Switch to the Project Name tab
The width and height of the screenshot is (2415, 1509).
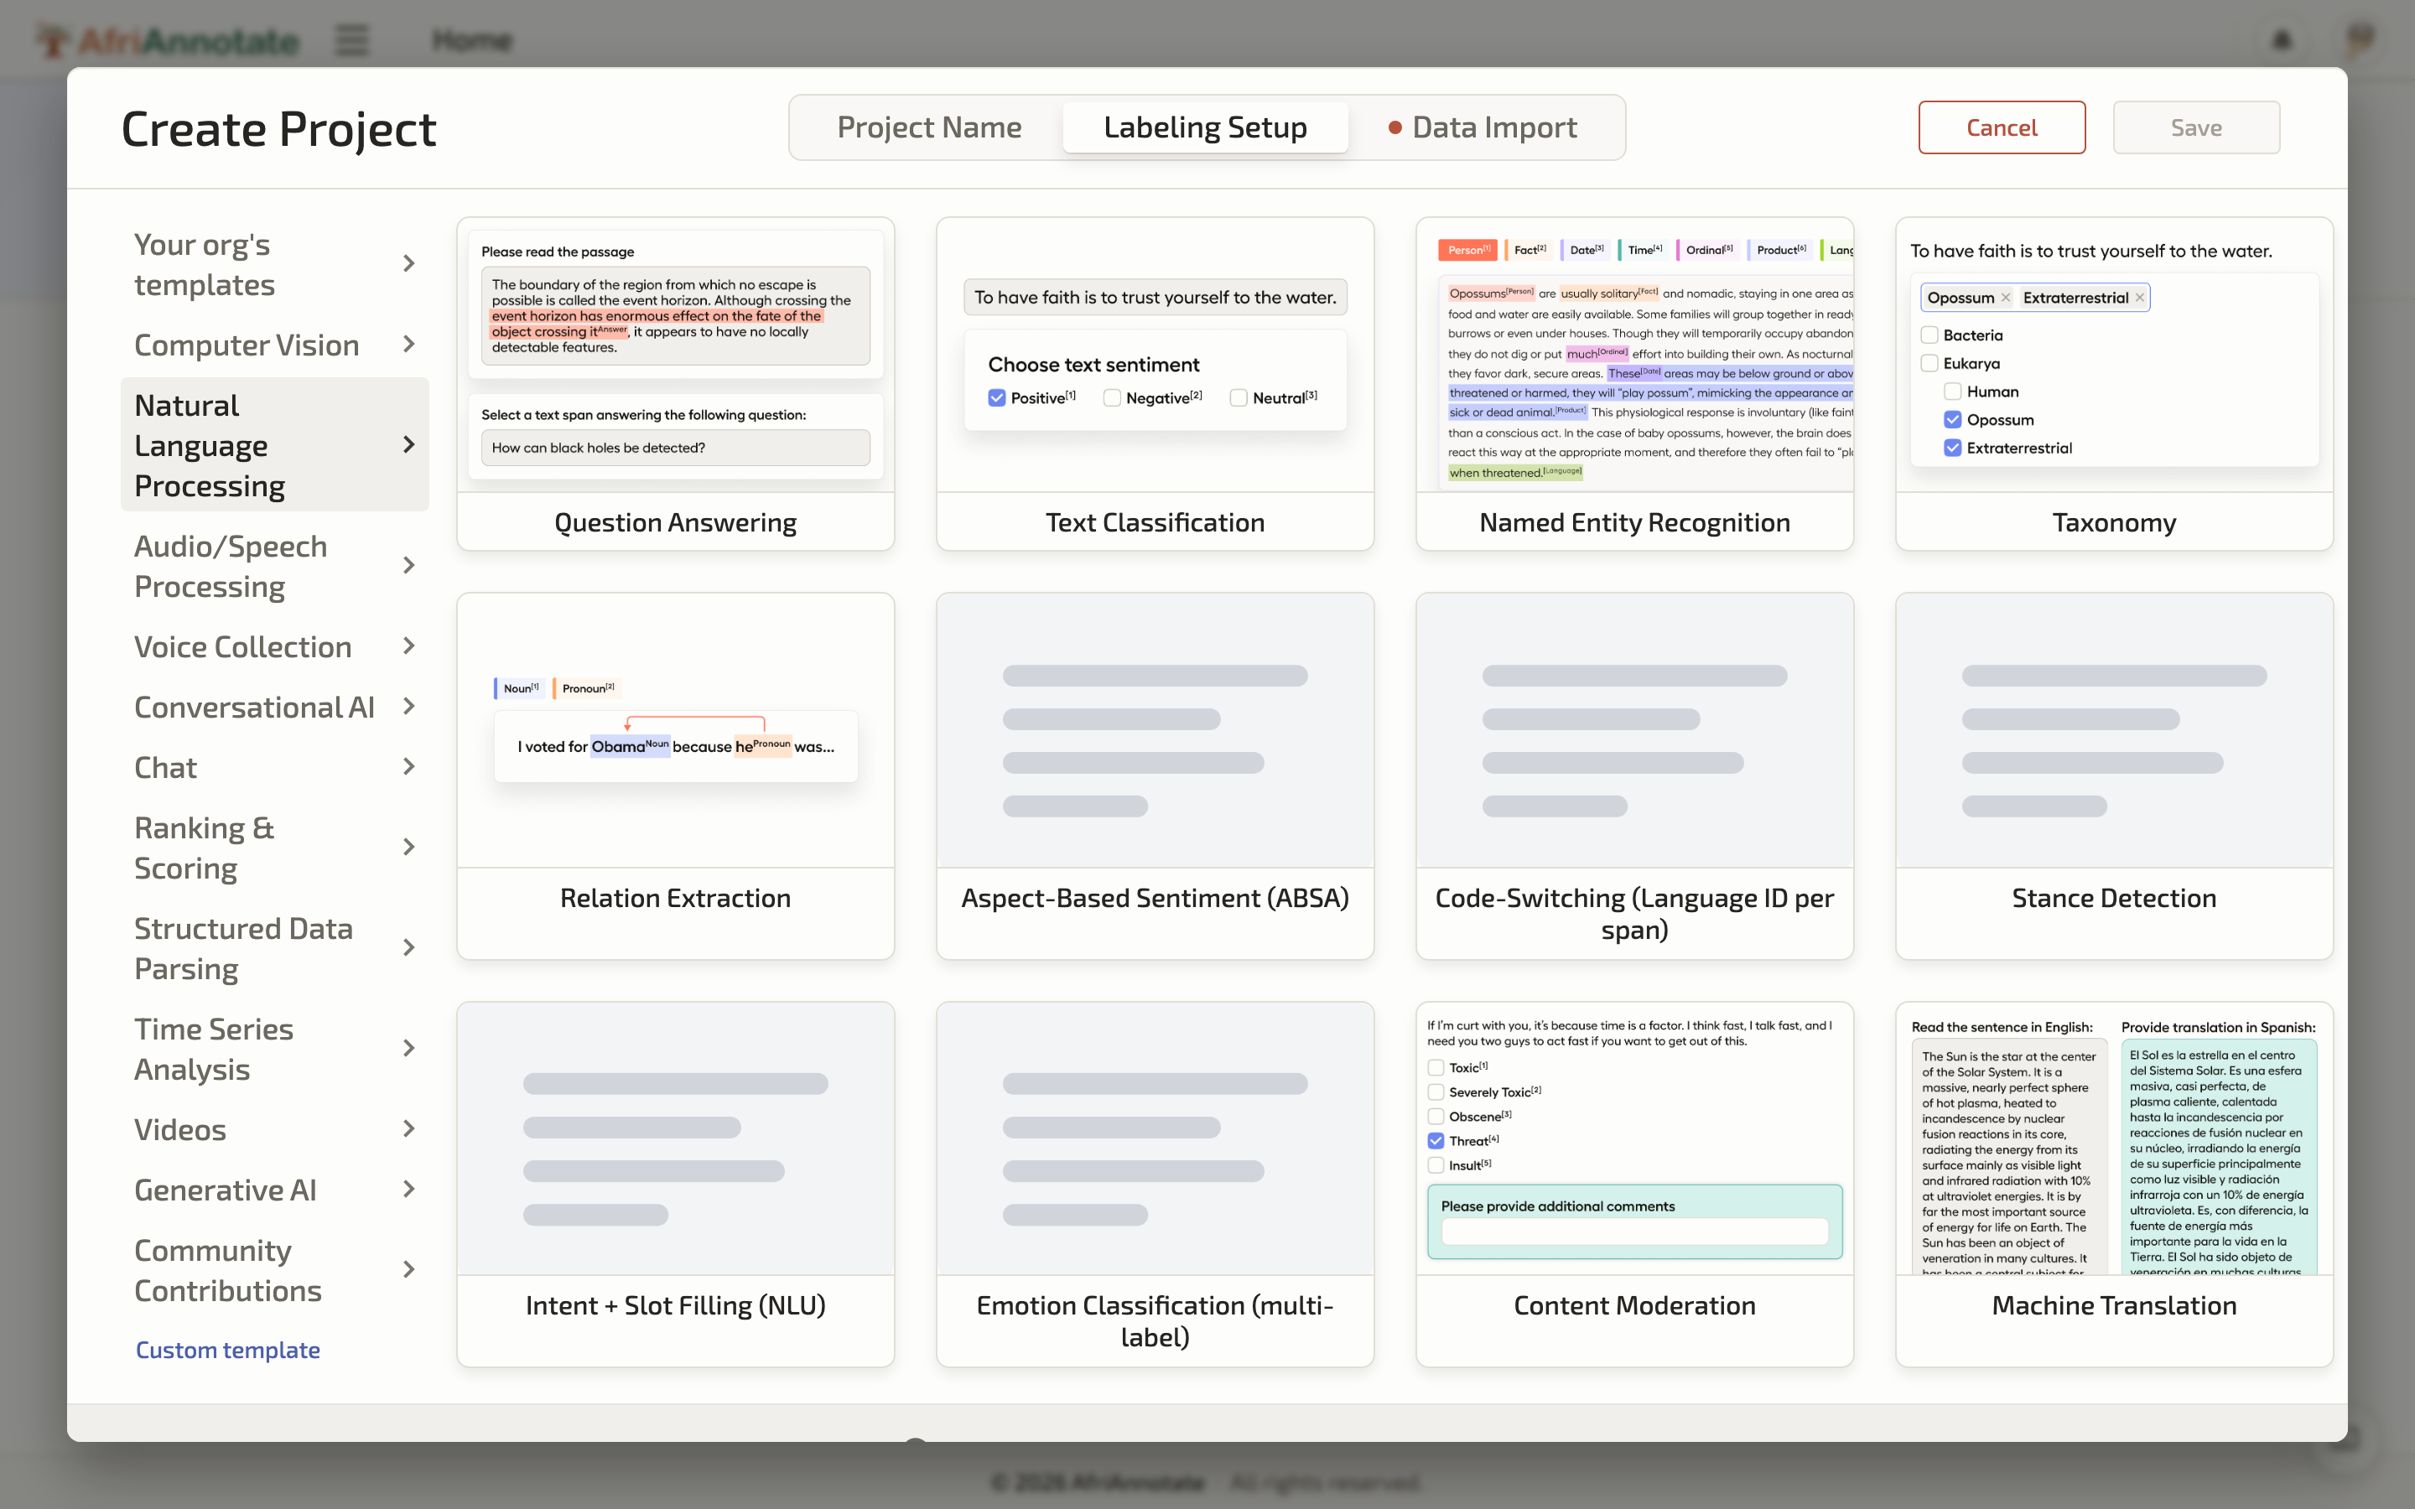[x=929, y=127]
